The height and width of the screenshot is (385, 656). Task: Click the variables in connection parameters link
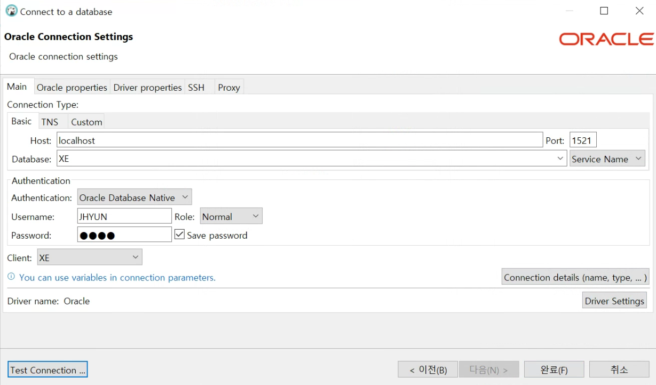tap(117, 277)
